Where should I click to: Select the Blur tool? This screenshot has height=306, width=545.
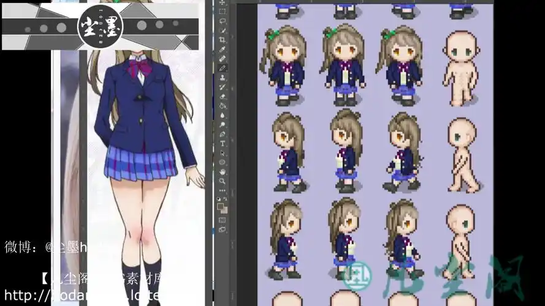[223, 115]
